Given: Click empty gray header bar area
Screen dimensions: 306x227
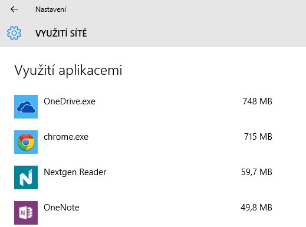Looking at the screenshot, I should pyautogui.click(x=196, y=24).
